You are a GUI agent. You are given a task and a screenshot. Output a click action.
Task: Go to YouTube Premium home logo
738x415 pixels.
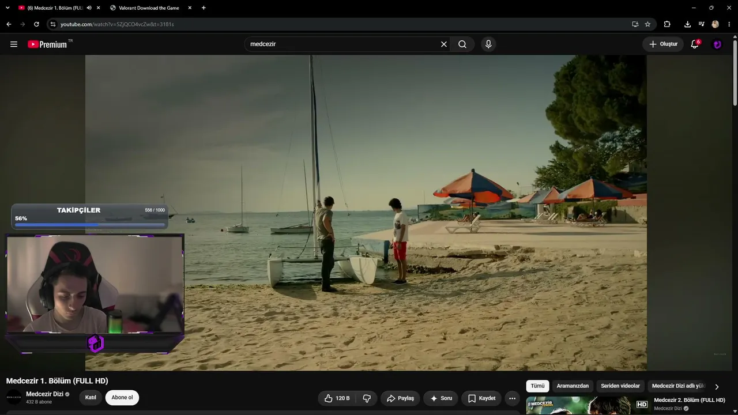47,44
